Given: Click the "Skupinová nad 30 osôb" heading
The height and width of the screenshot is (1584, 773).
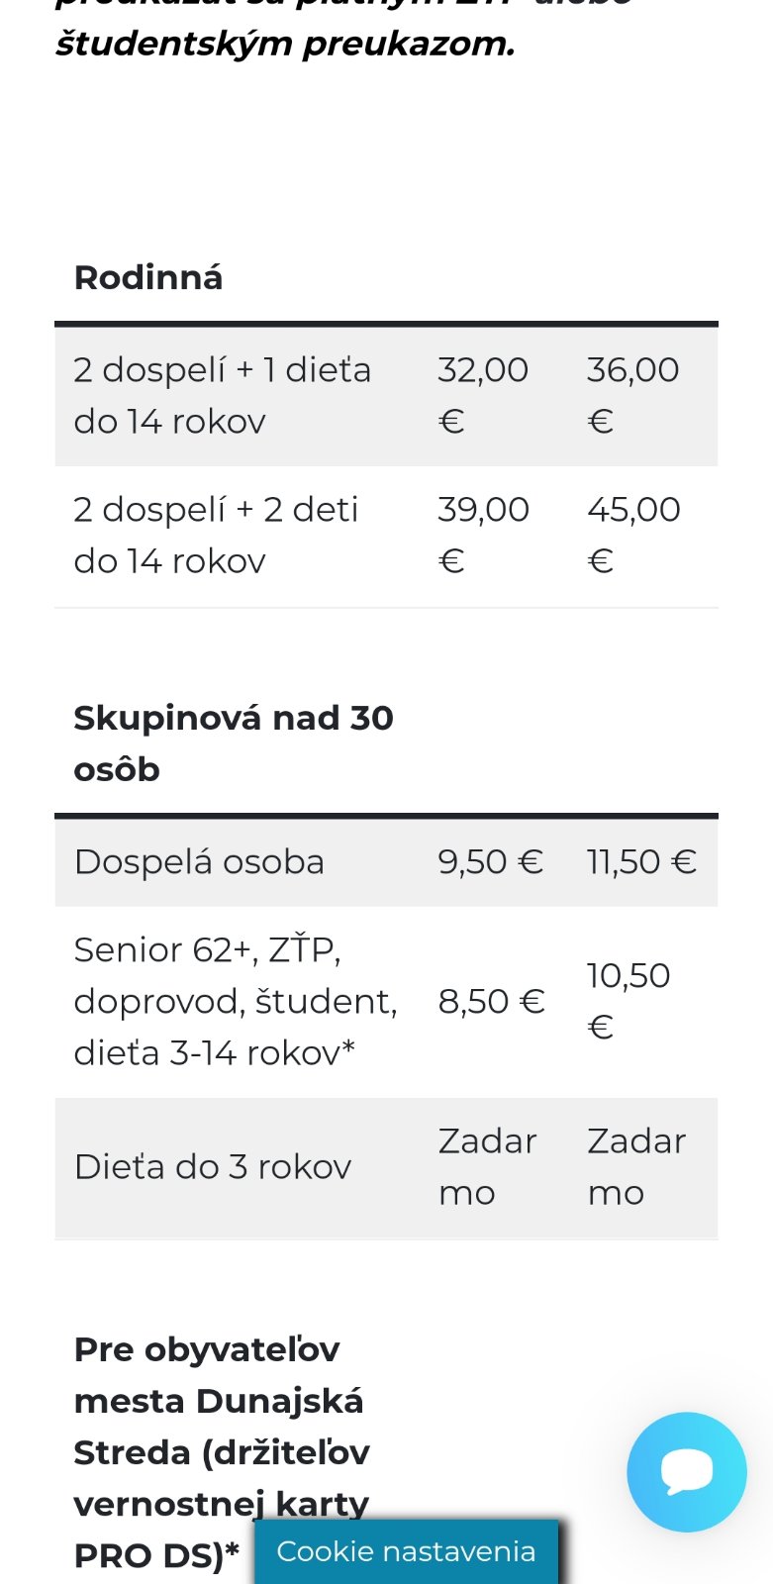Looking at the screenshot, I should click(x=234, y=743).
